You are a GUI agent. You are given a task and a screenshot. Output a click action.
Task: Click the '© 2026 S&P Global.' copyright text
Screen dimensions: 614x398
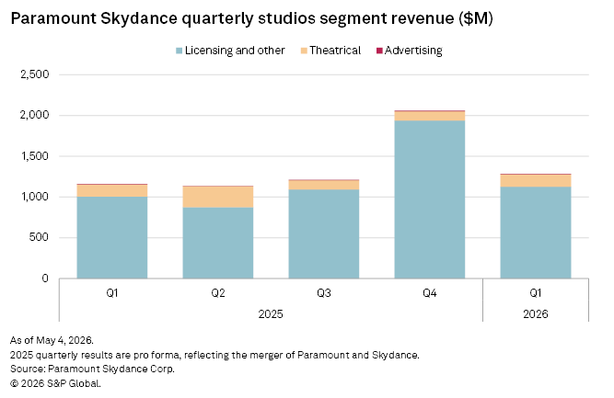point(55,383)
